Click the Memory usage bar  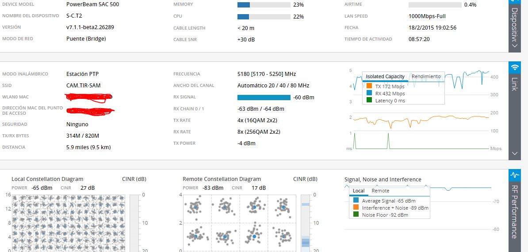tap(264, 5)
